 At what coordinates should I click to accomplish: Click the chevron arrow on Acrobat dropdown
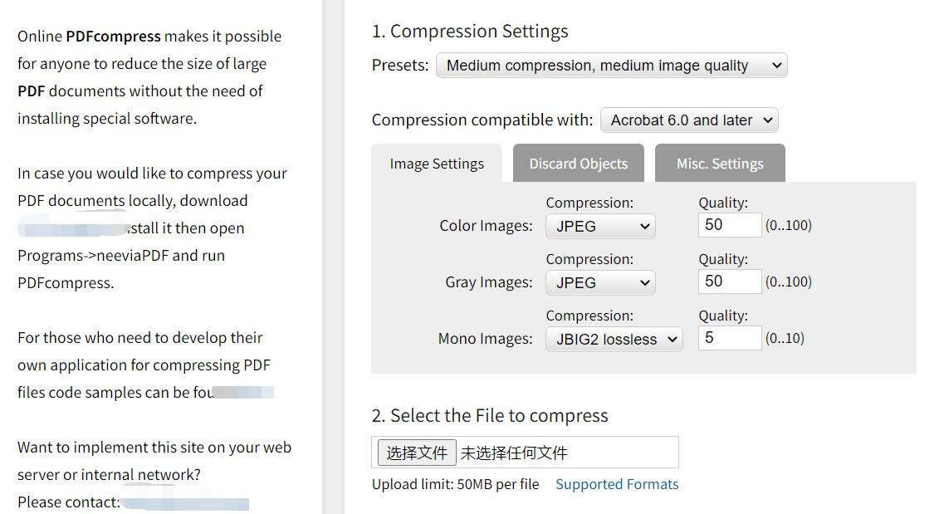(768, 120)
